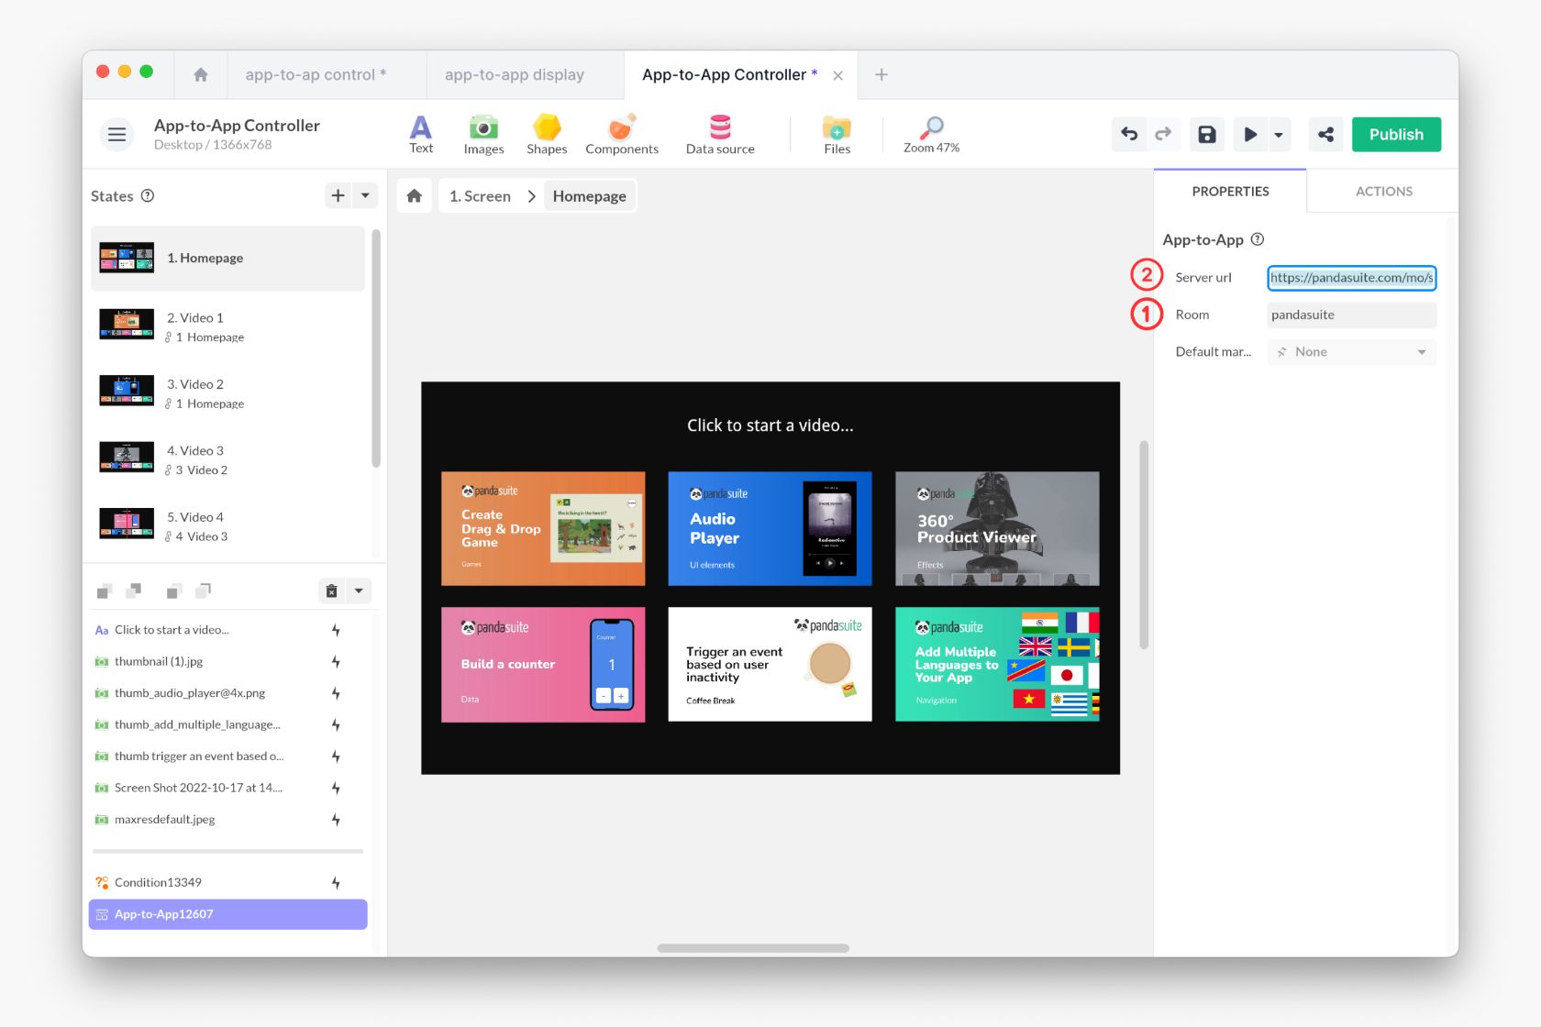
Task: Open the Default marker dropdown
Action: coord(1350,351)
